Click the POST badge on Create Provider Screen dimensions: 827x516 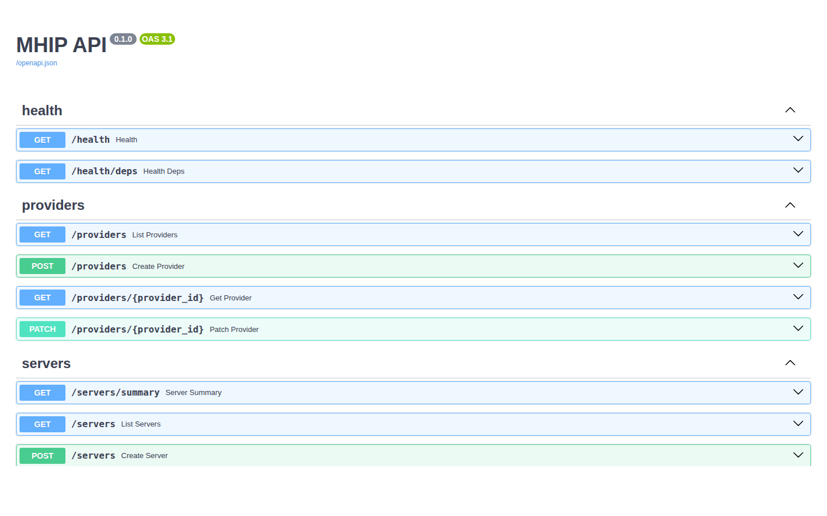pyautogui.click(x=42, y=265)
